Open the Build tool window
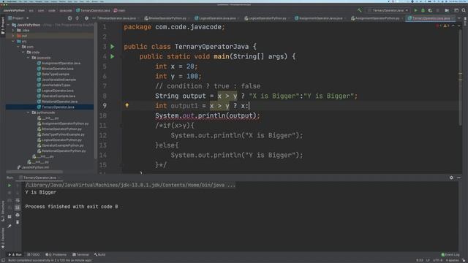468x263 pixels. click(100, 255)
